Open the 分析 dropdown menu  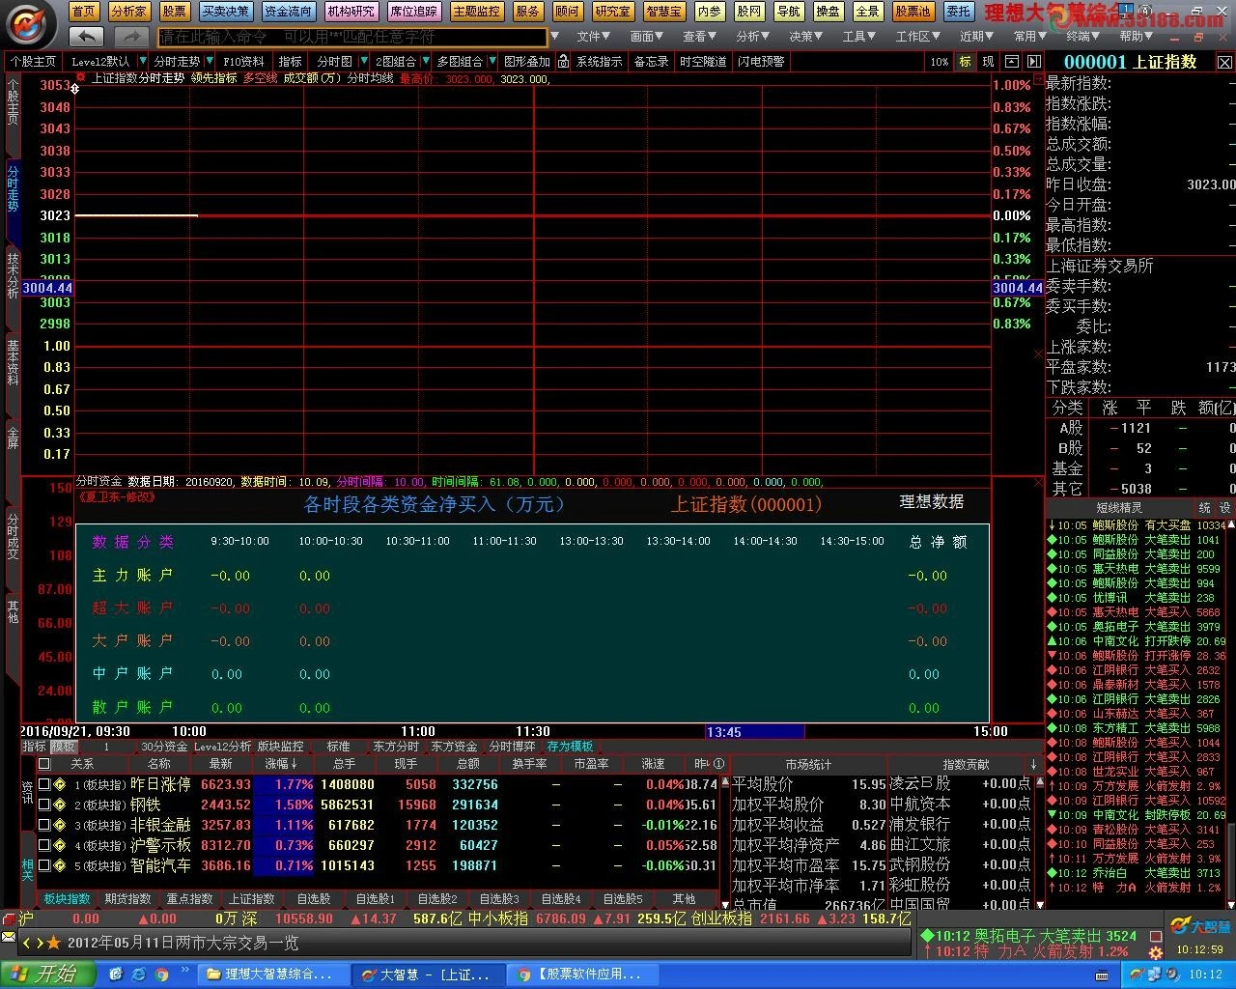click(752, 37)
